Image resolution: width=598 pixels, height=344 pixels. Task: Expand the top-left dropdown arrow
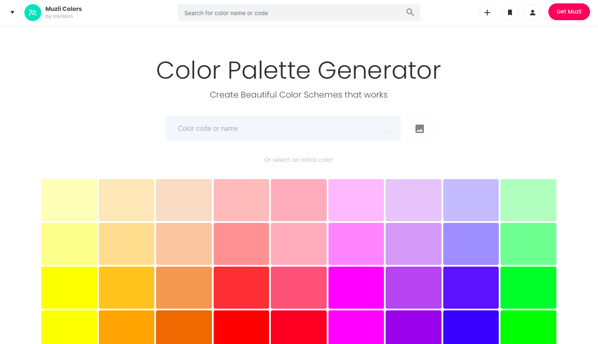13,12
